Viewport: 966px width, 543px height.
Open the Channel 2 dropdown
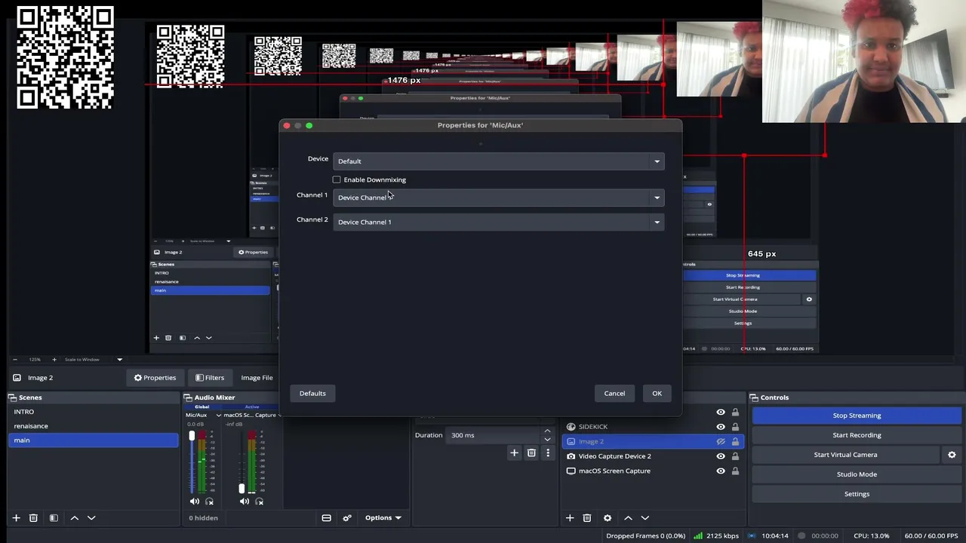[499, 222]
